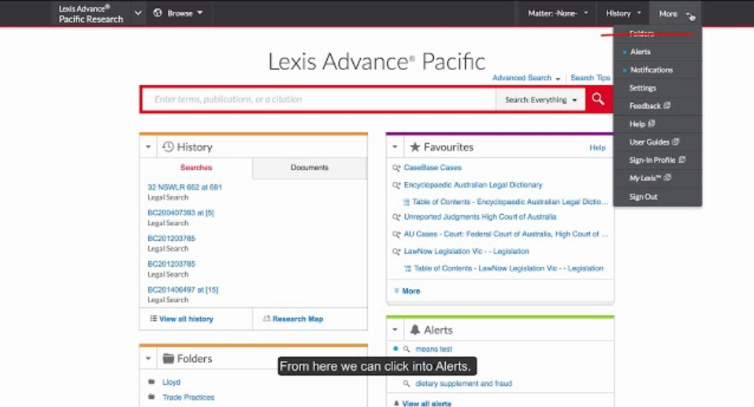The height and width of the screenshot is (407, 754).
Task: Click the red magnifier search button
Action: point(598,99)
